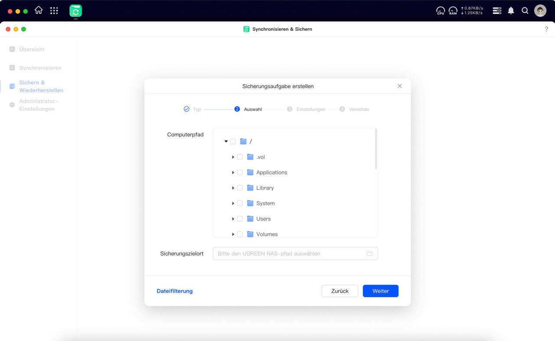Check the Applications folder checkbox
The width and height of the screenshot is (555, 341).
[240, 172]
